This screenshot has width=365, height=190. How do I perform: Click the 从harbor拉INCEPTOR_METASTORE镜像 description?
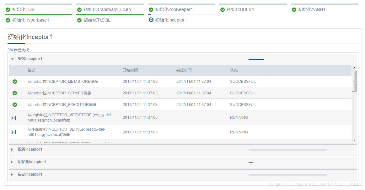point(63,82)
